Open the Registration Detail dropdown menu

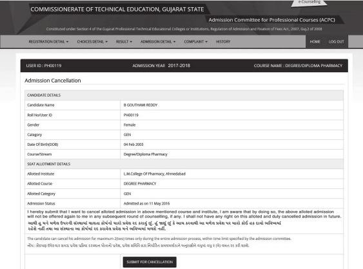click(x=48, y=42)
